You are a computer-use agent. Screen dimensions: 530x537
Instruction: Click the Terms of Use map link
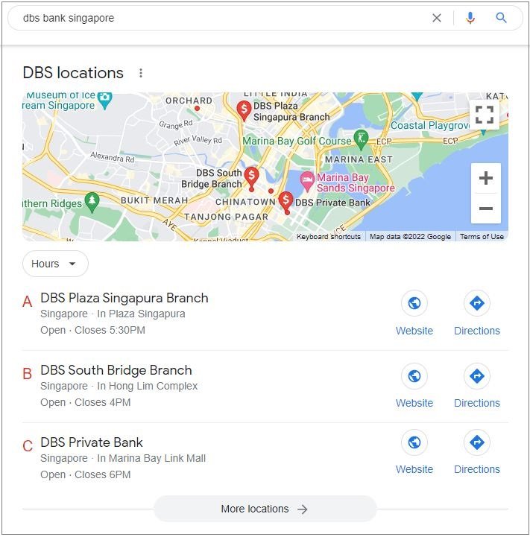[x=482, y=237]
